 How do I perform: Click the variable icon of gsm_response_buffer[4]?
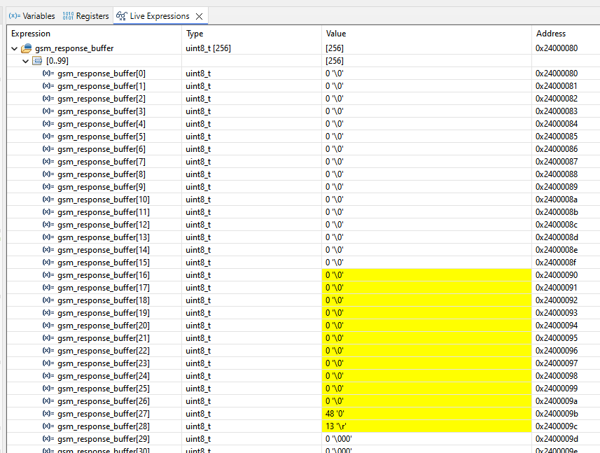[x=48, y=124]
